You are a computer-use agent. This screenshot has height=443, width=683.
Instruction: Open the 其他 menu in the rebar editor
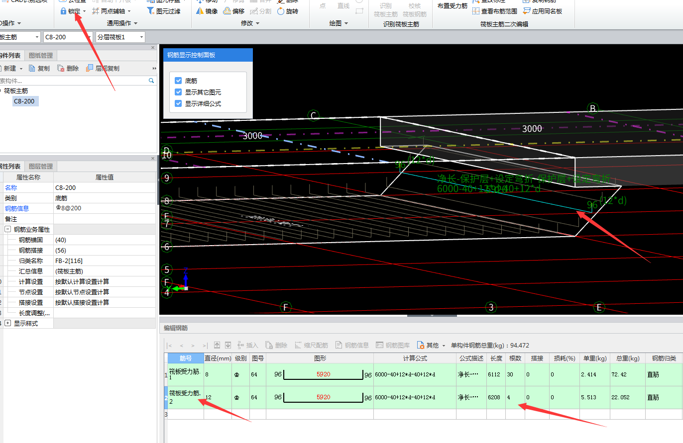(431, 345)
